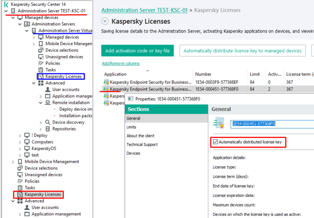Select license row 1E54-000451-577368F0
The width and height of the screenshot is (314, 218).
[x=208, y=89]
